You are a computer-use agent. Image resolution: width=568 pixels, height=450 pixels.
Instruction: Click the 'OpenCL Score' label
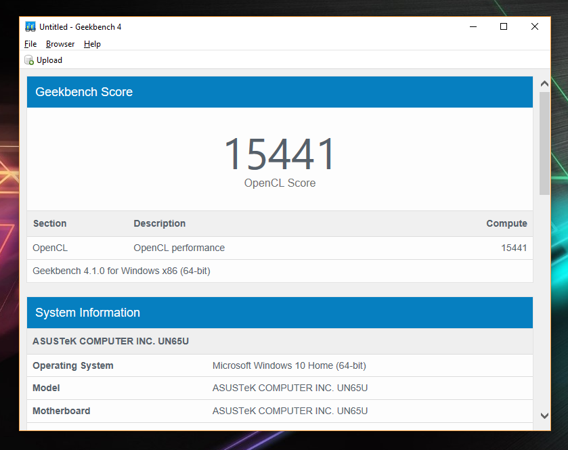(280, 183)
